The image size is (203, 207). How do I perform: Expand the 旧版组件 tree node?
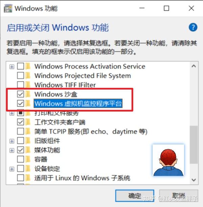pyautogui.click(x=12, y=141)
